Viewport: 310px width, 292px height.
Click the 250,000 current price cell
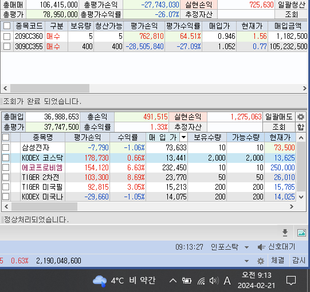pos(280,167)
